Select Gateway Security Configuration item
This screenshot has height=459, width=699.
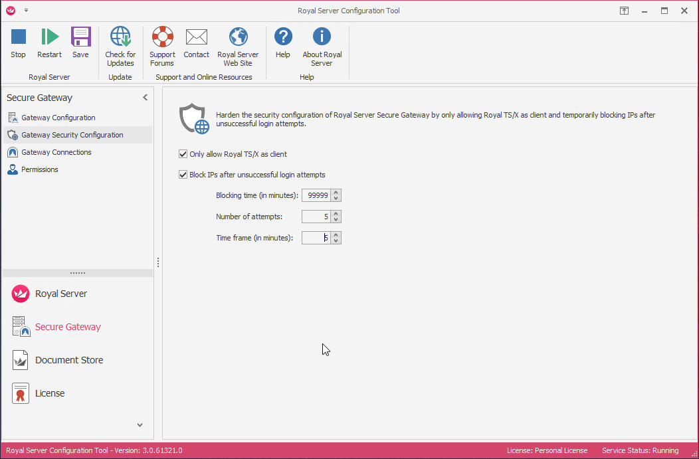point(78,135)
